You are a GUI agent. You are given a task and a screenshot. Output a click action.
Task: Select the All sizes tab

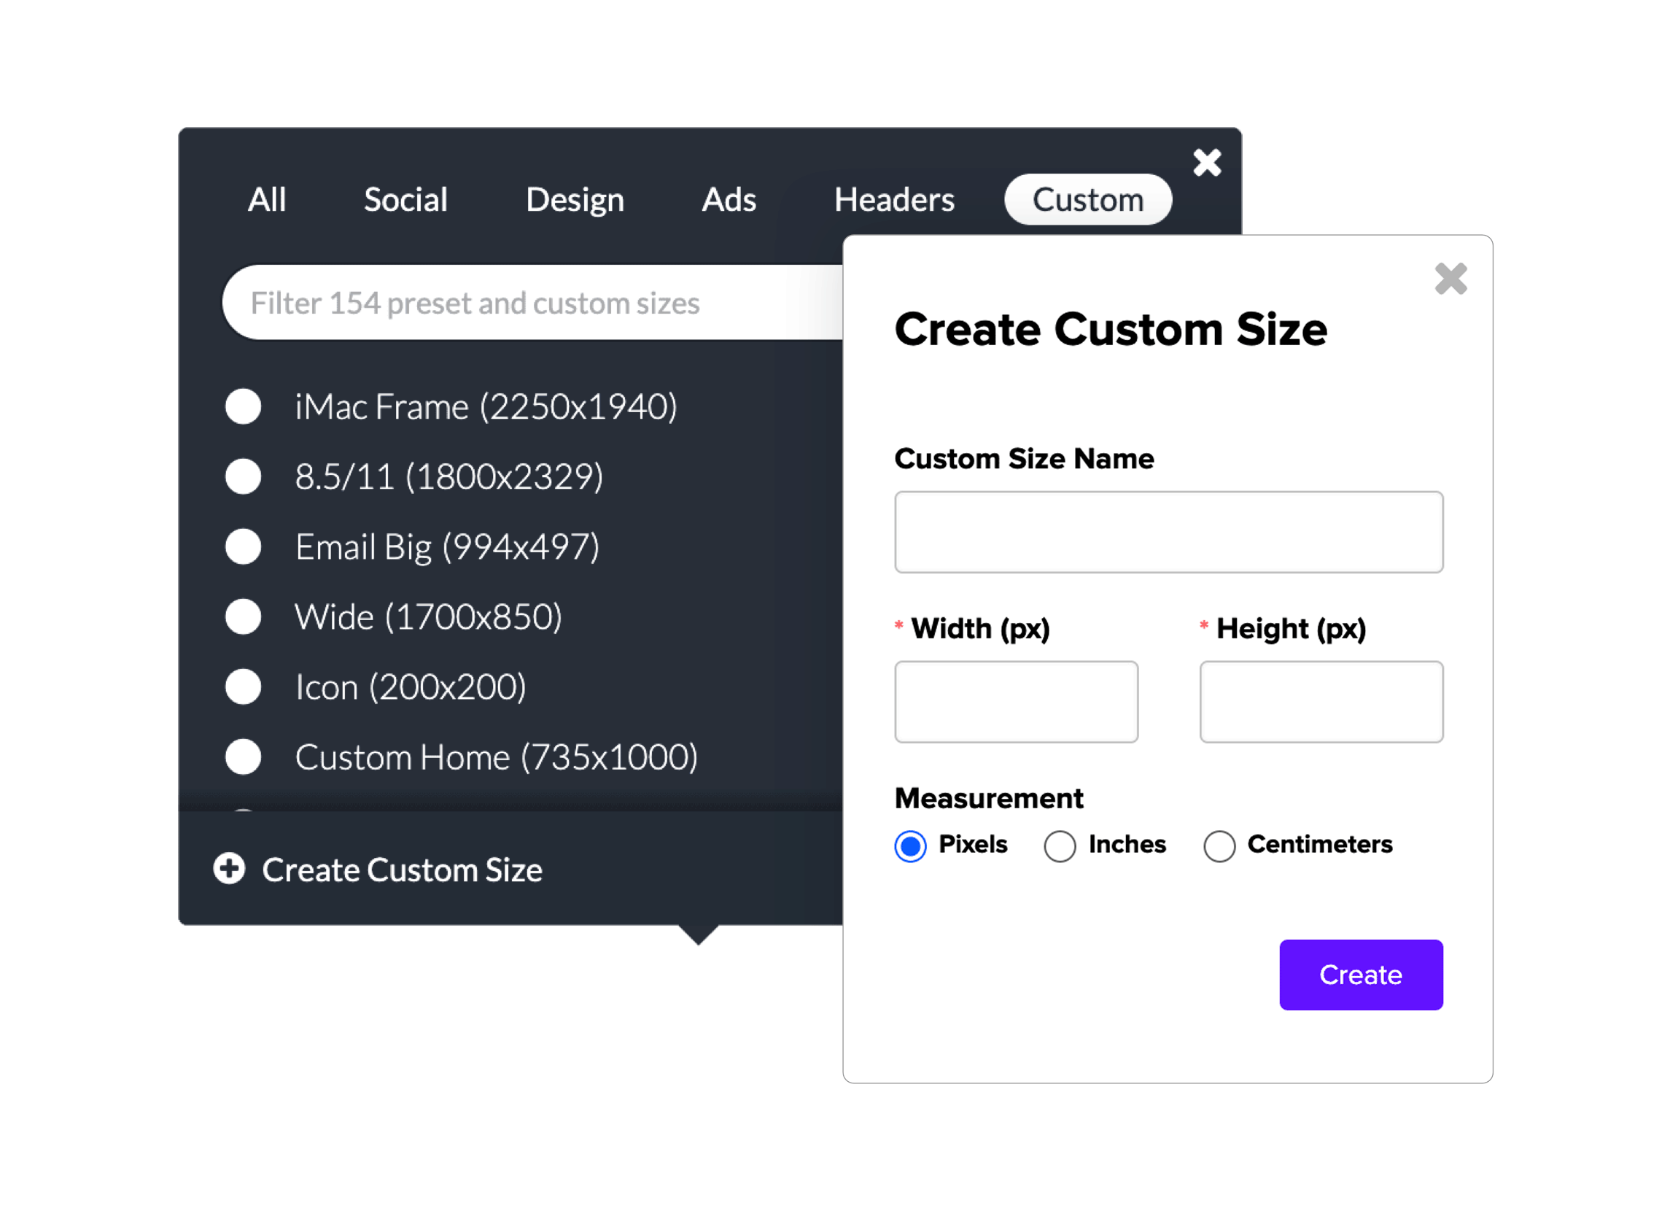tap(267, 199)
